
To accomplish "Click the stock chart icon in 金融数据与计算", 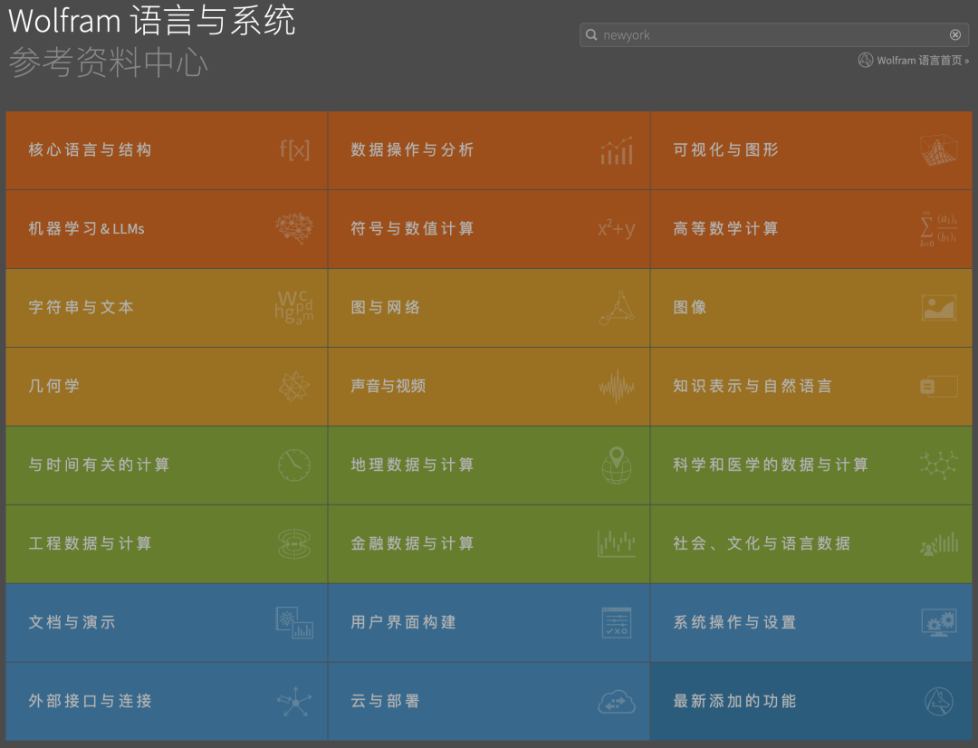I will click(x=617, y=543).
